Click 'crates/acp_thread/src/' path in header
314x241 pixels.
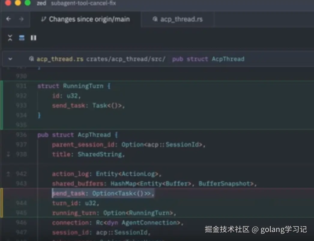(x=126, y=59)
